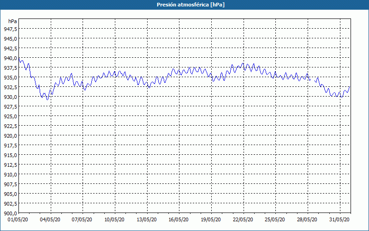Click the chart title 'Presión atmosférica [hPa]'
The height and width of the screenshot is (231, 369).
pos(190,5)
